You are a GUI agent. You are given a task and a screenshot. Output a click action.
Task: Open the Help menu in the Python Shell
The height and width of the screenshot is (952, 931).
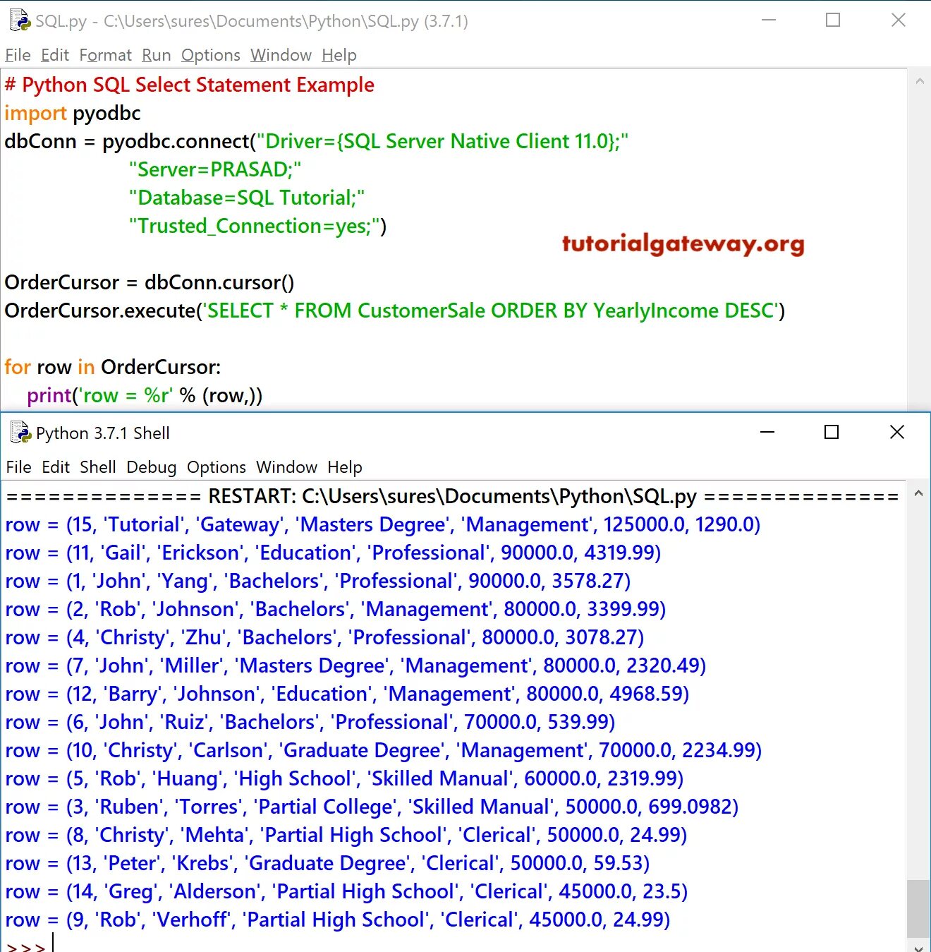click(344, 467)
